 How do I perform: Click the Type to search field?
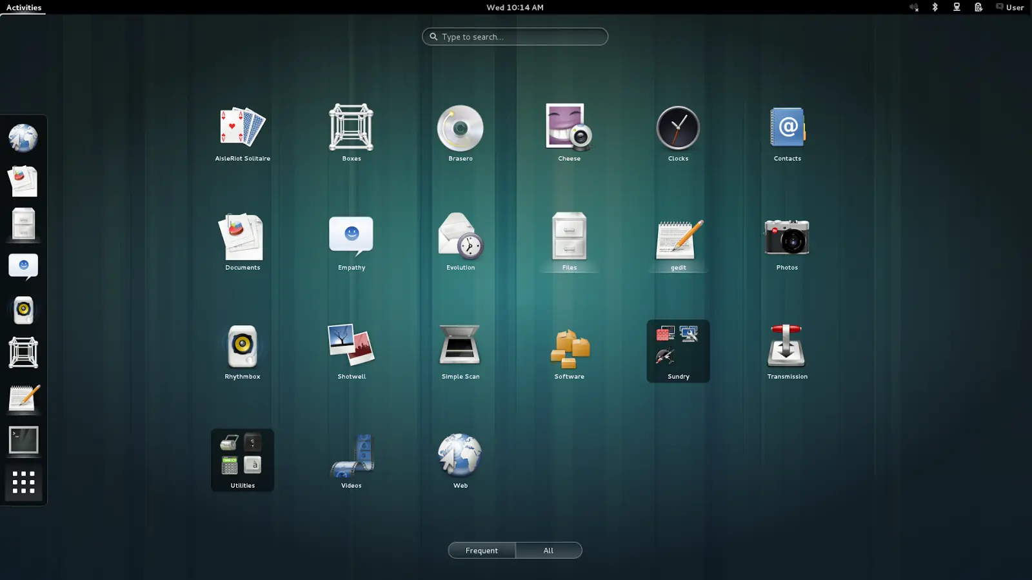[x=515, y=37]
